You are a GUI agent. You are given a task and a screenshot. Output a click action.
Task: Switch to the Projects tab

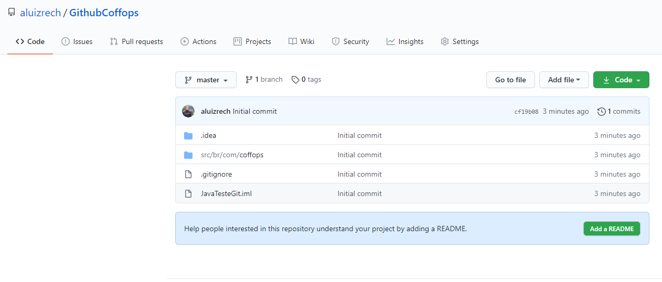click(252, 41)
